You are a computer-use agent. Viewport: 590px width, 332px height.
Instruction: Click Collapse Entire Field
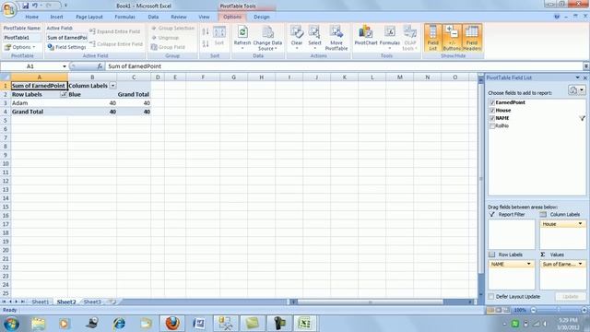click(116, 44)
